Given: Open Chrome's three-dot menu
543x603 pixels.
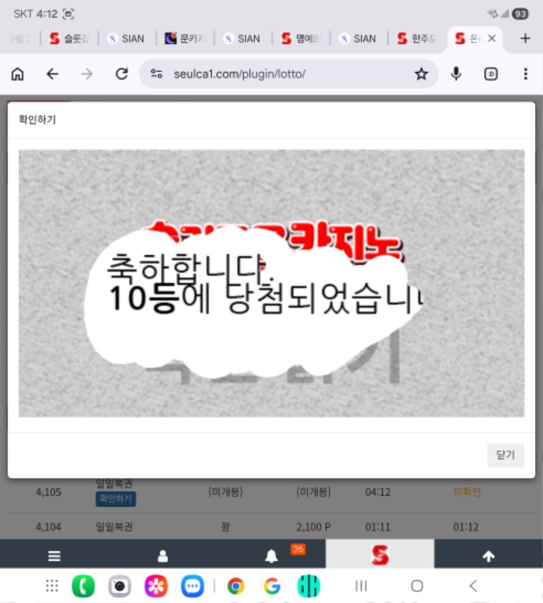Looking at the screenshot, I should [x=525, y=74].
